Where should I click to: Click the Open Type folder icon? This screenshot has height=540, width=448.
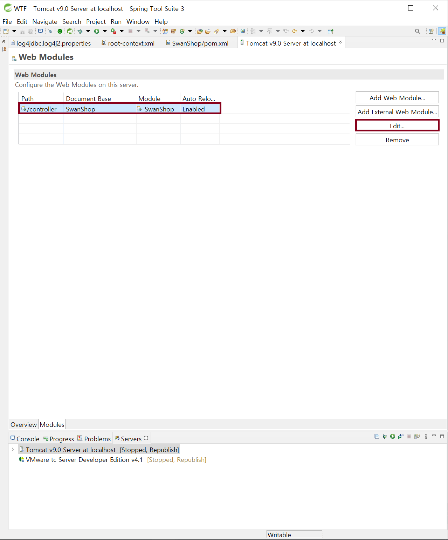point(200,31)
